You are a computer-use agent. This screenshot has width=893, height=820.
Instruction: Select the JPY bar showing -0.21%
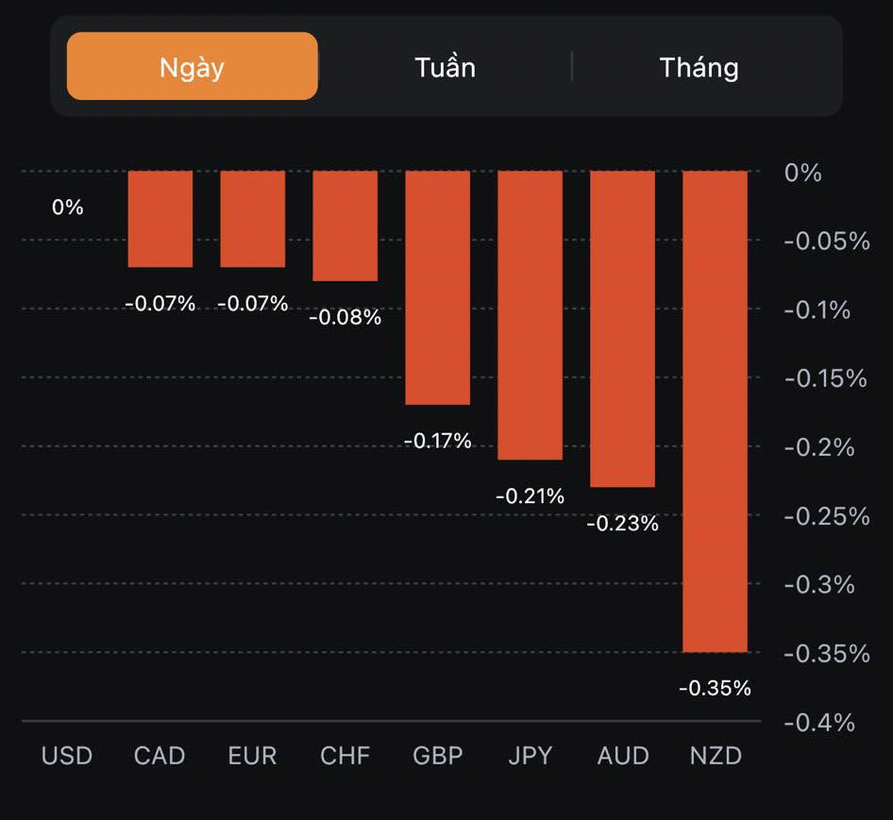tap(531, 315)
